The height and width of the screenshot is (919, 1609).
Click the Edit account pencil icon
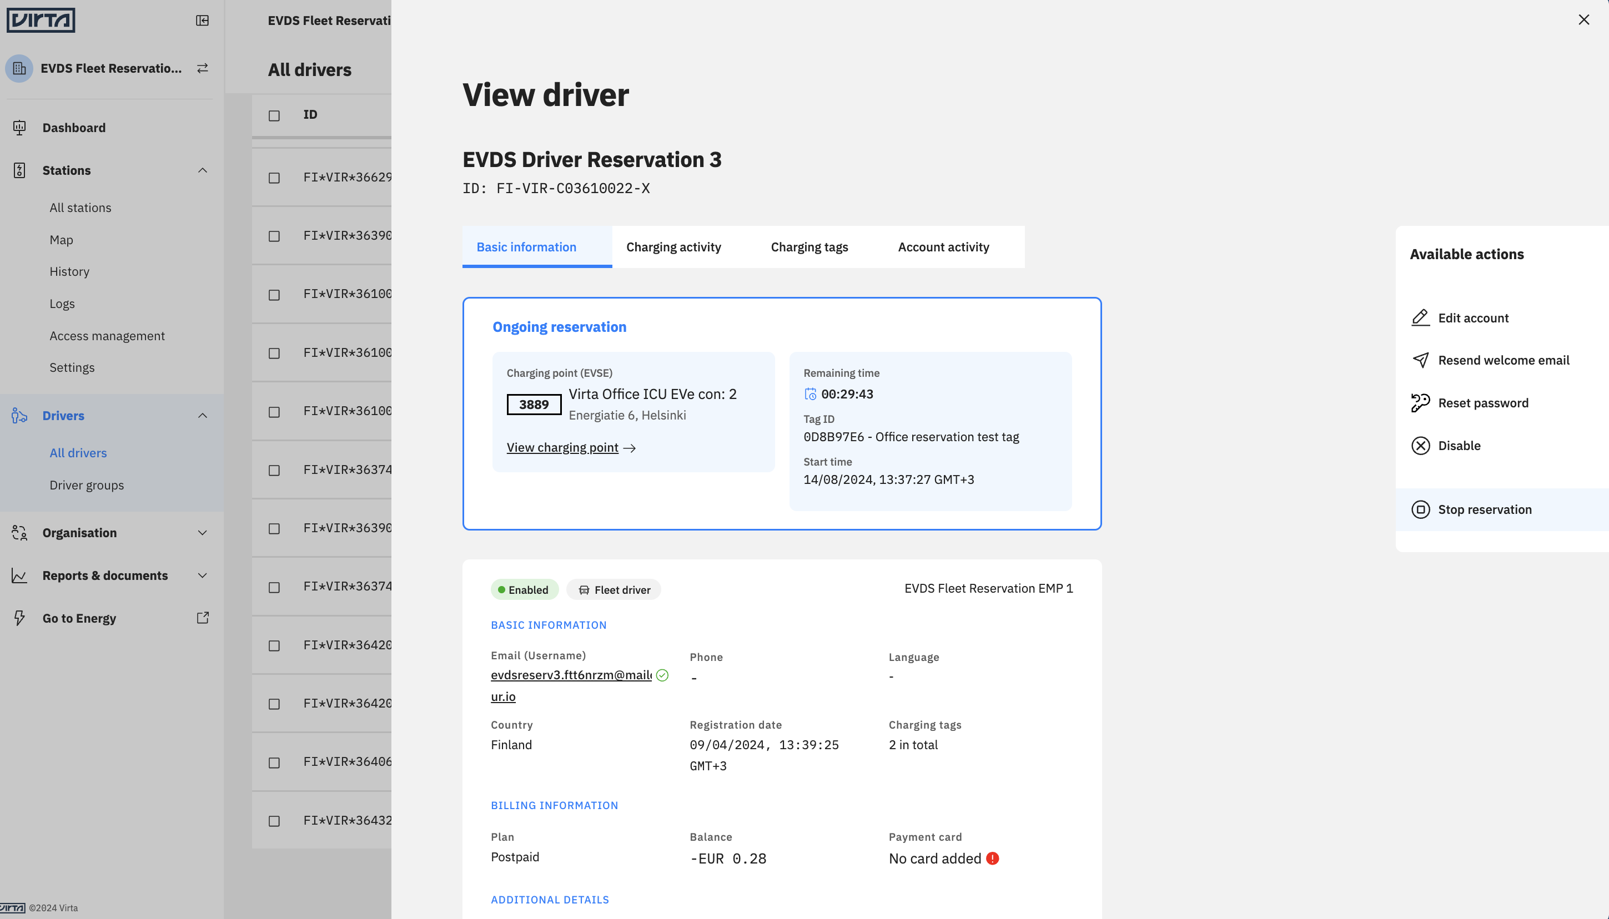(1420, 317)
